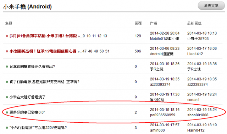The height and width of the screenshot is (134, 227).
Task: Click latest reply date 2014-03-18 10:13
Action: coord(202,33)
